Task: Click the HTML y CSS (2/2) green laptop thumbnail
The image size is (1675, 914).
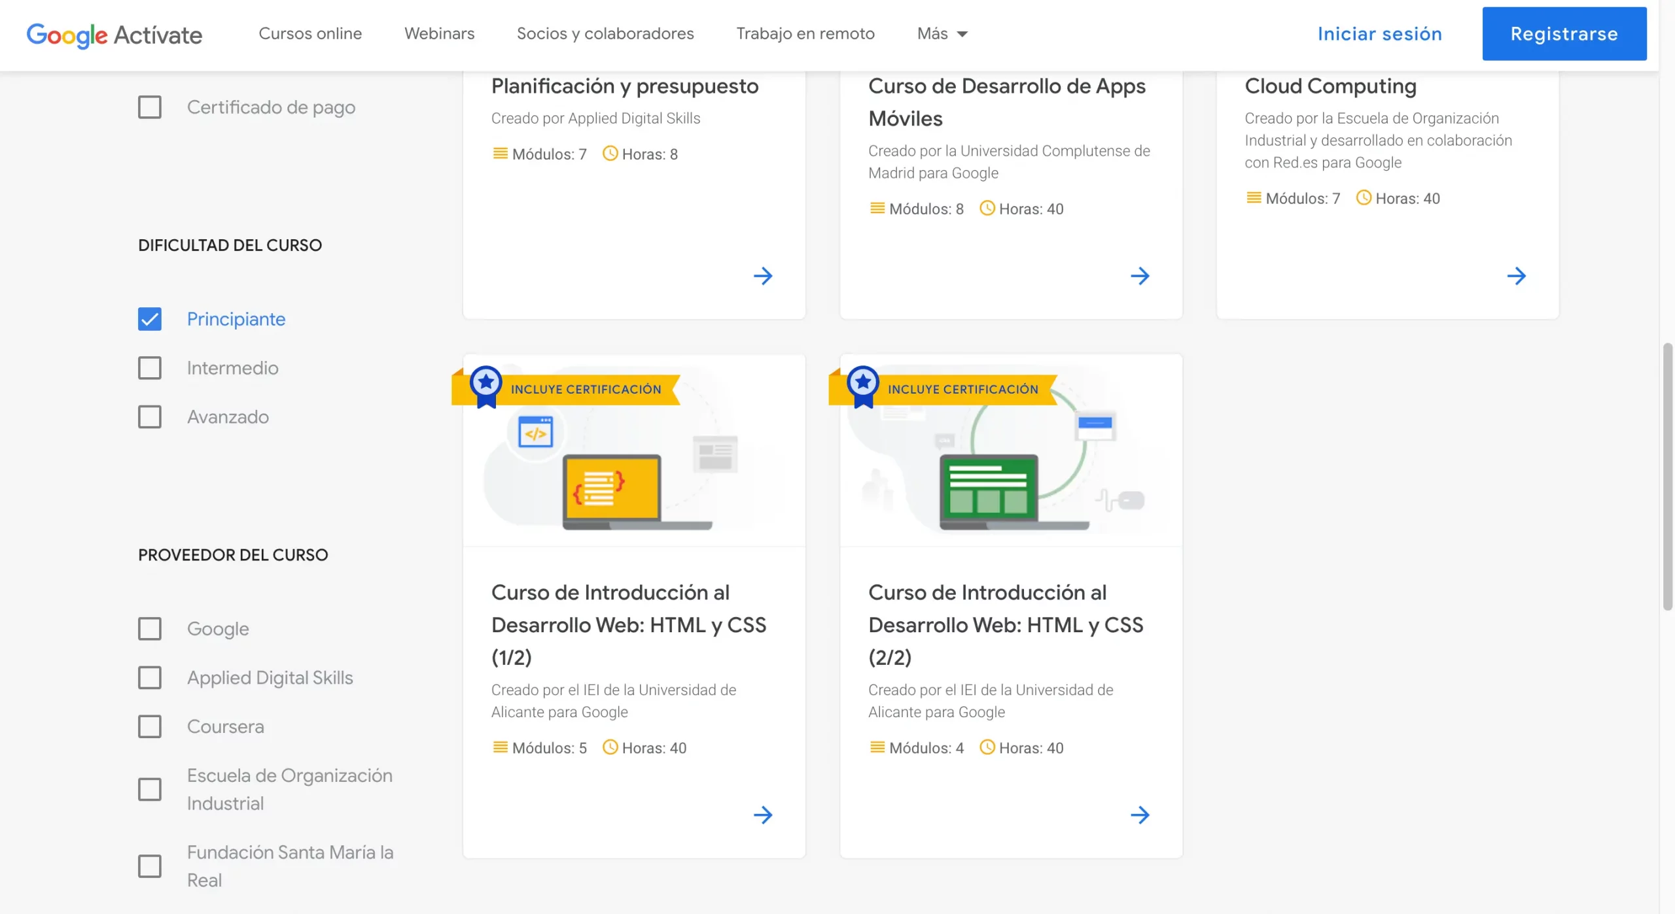Action: tap(1011, 450)
